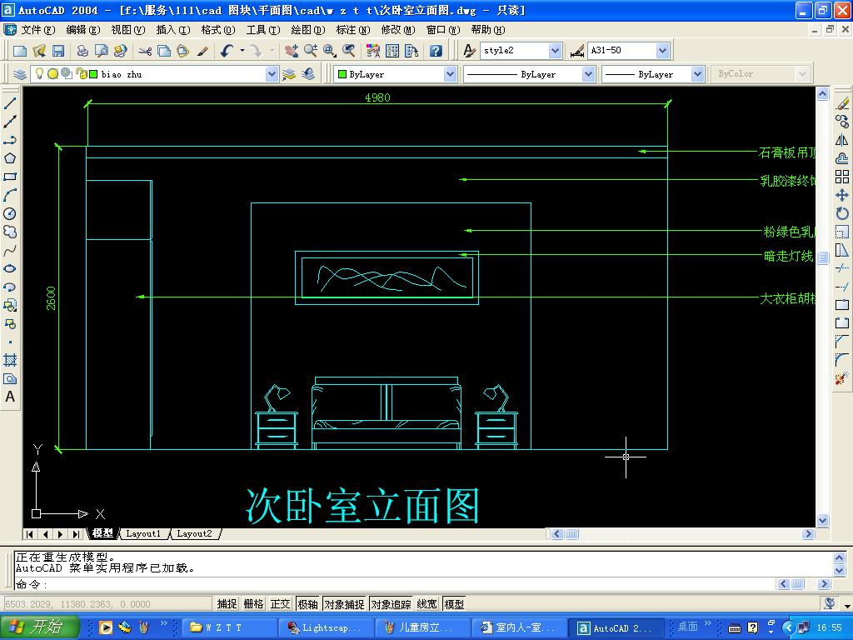Open the 标注(N) menu
853x640 pixels.
(352, 30)
